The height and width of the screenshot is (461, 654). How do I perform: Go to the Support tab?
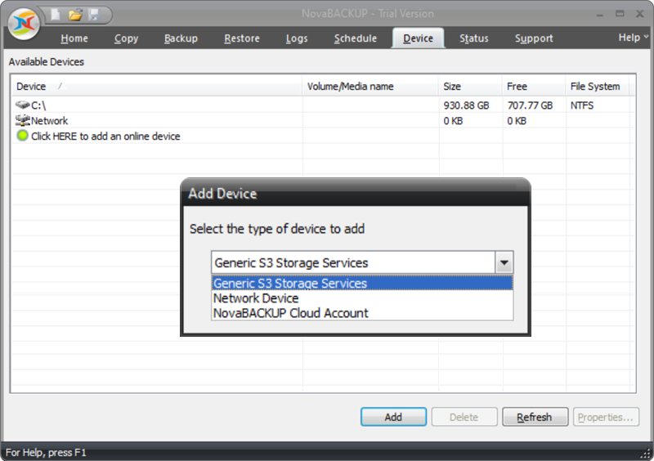[534, 38]
